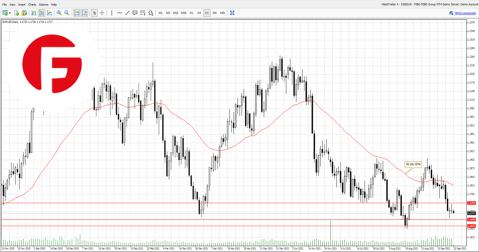The height and width of the screenshot is (252, 479).
Task: Toggle chart auto-scroll
Action: 77,13
